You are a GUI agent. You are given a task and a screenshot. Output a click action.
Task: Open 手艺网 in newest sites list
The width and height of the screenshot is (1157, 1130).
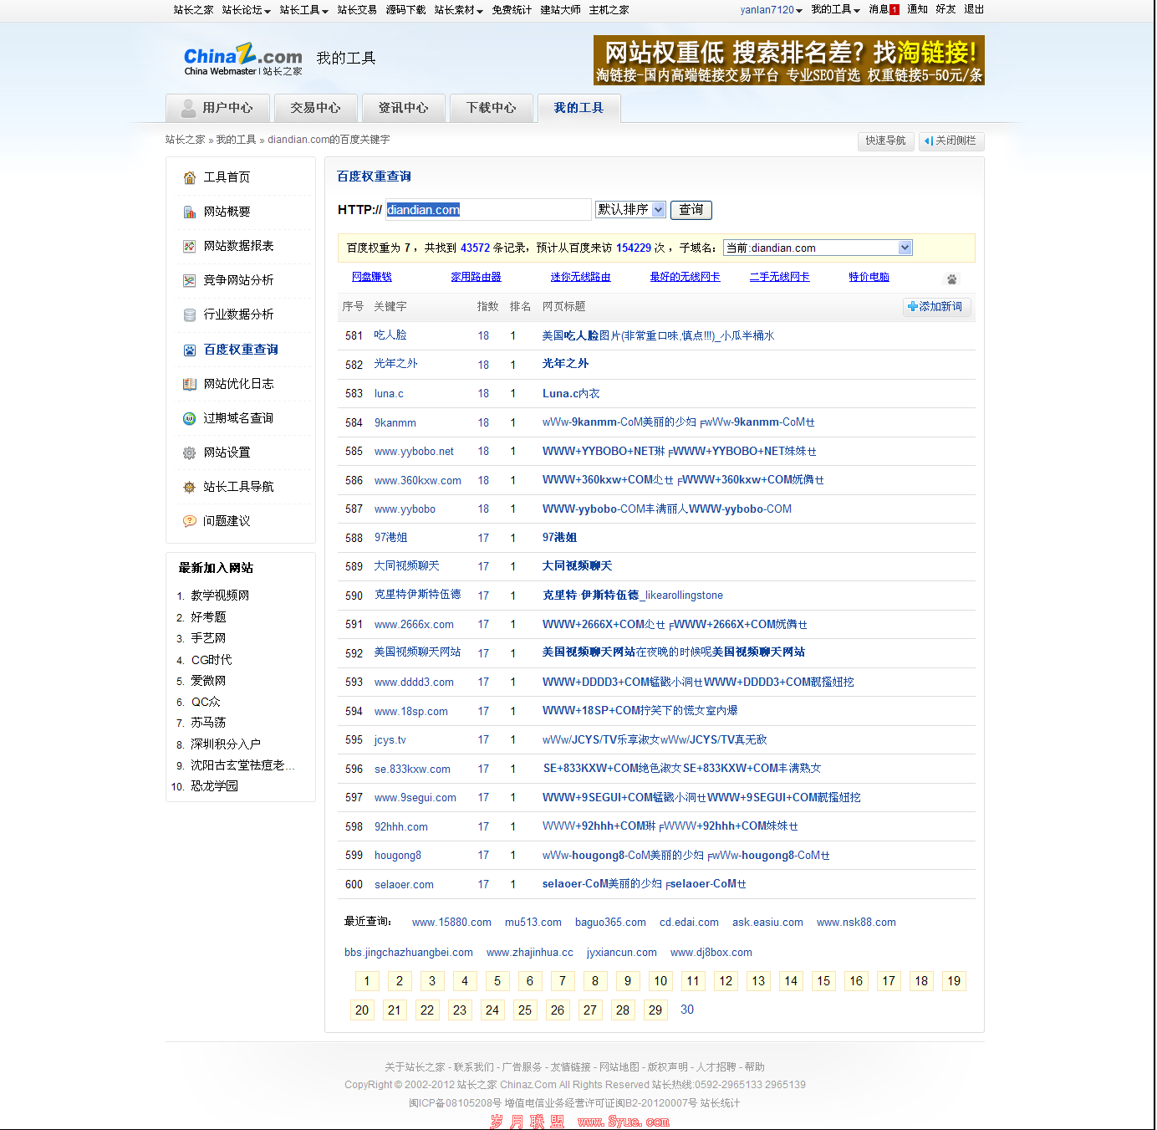(208, 638)
